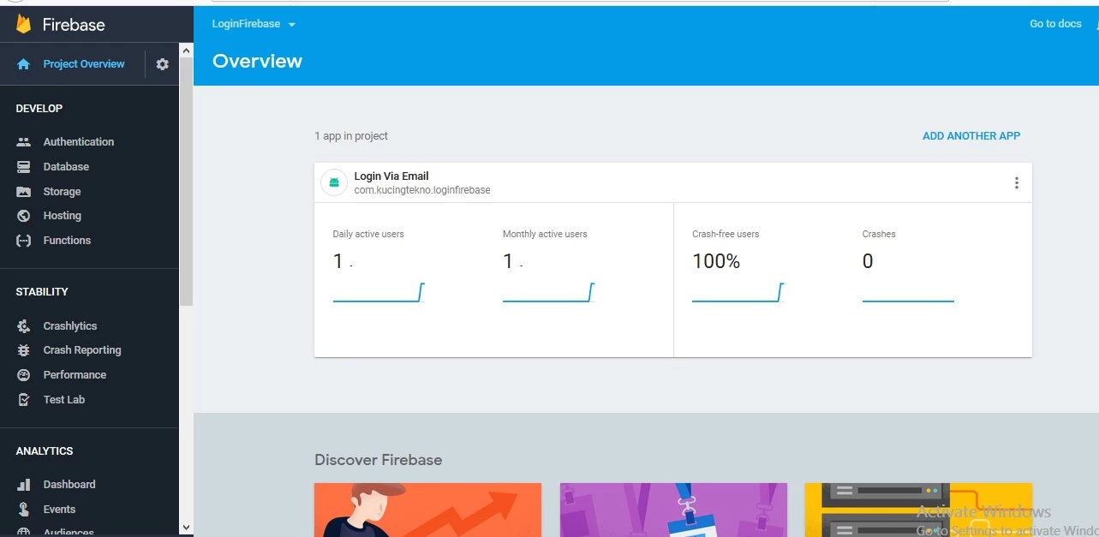Click the Daily active users sparkline chart
The width and height of the screenshot is (1099, 537).
(379, 293)
